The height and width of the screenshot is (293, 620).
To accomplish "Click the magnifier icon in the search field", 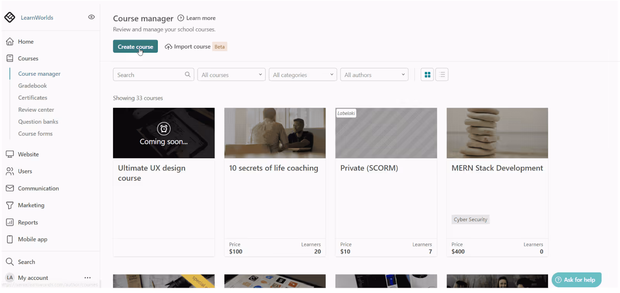I will 188,74.
